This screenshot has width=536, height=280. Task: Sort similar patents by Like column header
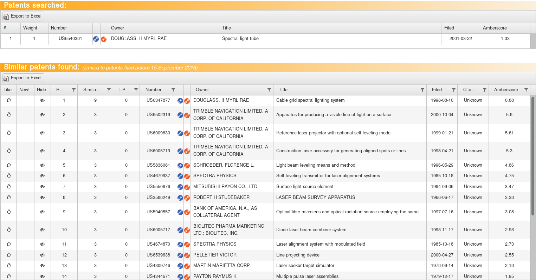tap(8, 90)
